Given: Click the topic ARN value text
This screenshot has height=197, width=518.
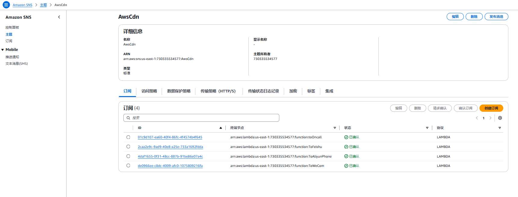Looking at the screenshot, I should pyautogui.click(x=158, y=59).
